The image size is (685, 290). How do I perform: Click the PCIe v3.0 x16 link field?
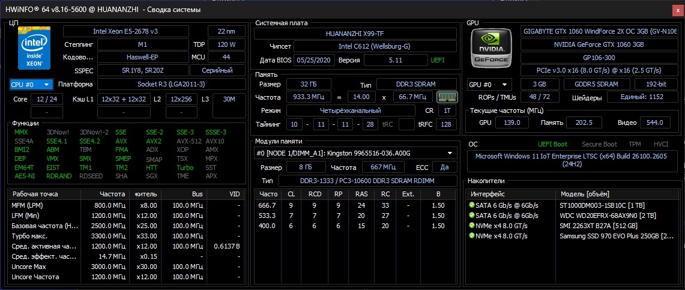[599, 70]
